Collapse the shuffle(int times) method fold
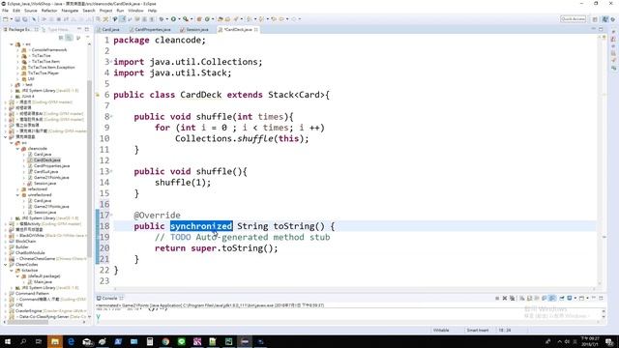This screenshot has height=348, width=619. pyautogui.click(x=111, y=116)
